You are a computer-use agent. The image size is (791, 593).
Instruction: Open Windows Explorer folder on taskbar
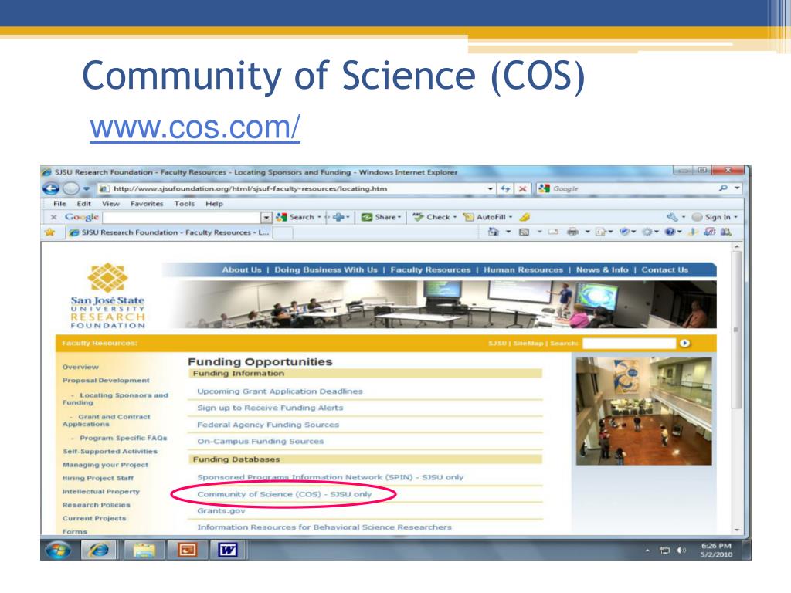[144, 550]
